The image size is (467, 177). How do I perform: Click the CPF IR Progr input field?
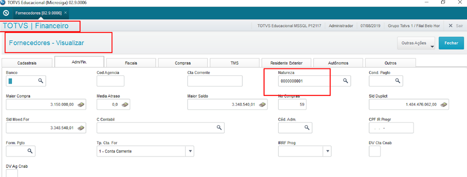391,127
